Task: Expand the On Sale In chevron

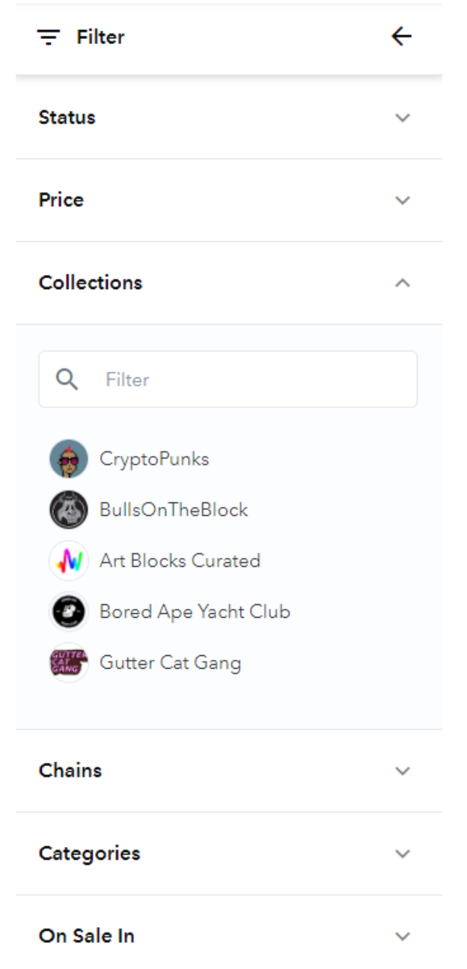Action: (x=403, y=936)
